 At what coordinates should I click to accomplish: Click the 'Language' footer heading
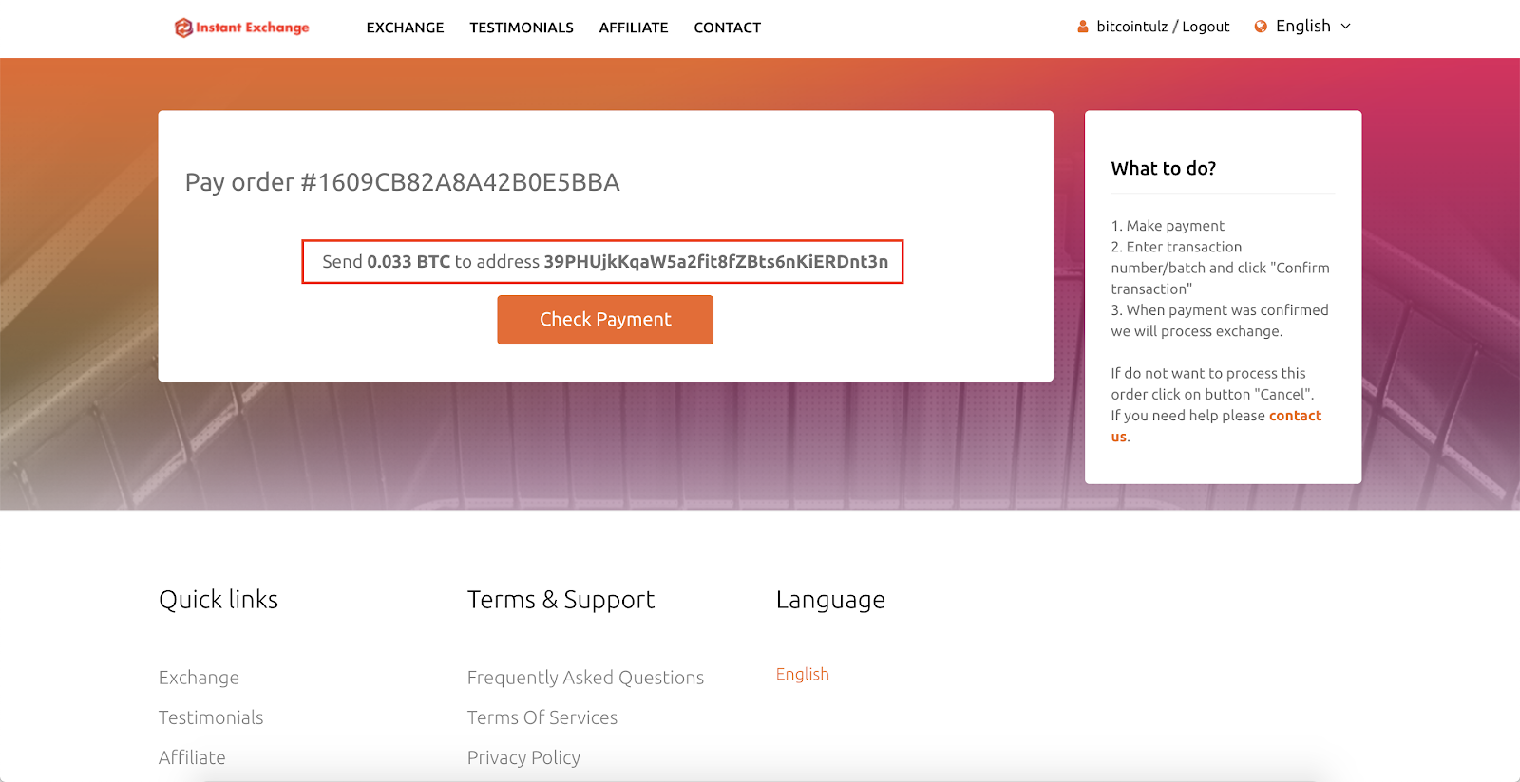[830, 600]
